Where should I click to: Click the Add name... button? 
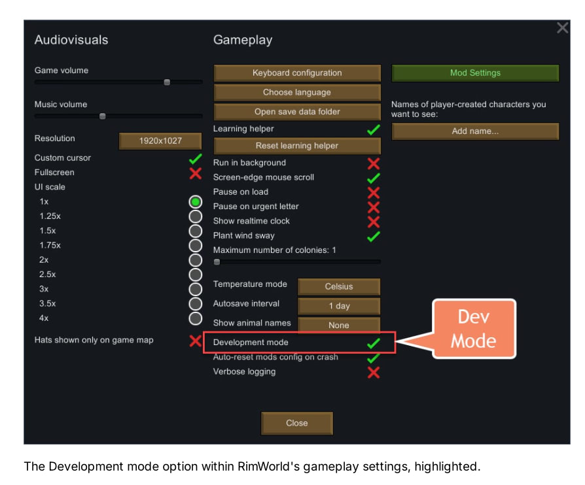pyautogui.click(x=475, y=131)
